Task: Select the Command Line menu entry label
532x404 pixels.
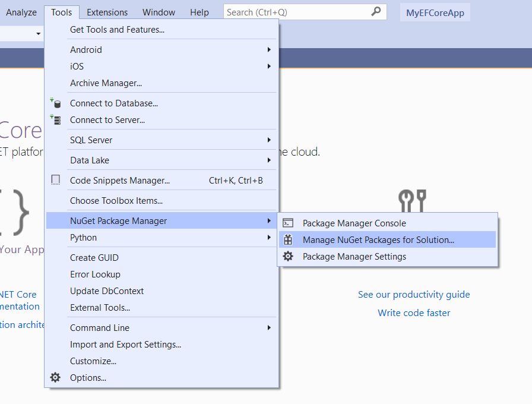Action: (99, 327)
